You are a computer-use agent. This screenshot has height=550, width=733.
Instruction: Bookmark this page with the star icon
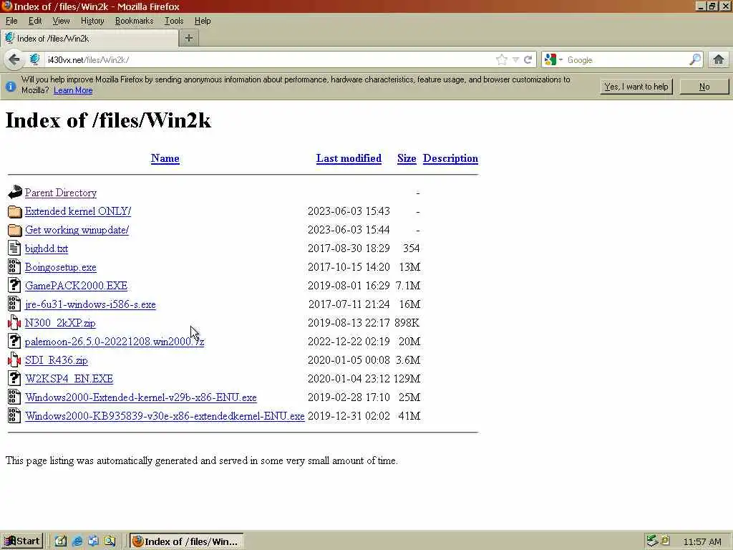click(x=502, y=59)
